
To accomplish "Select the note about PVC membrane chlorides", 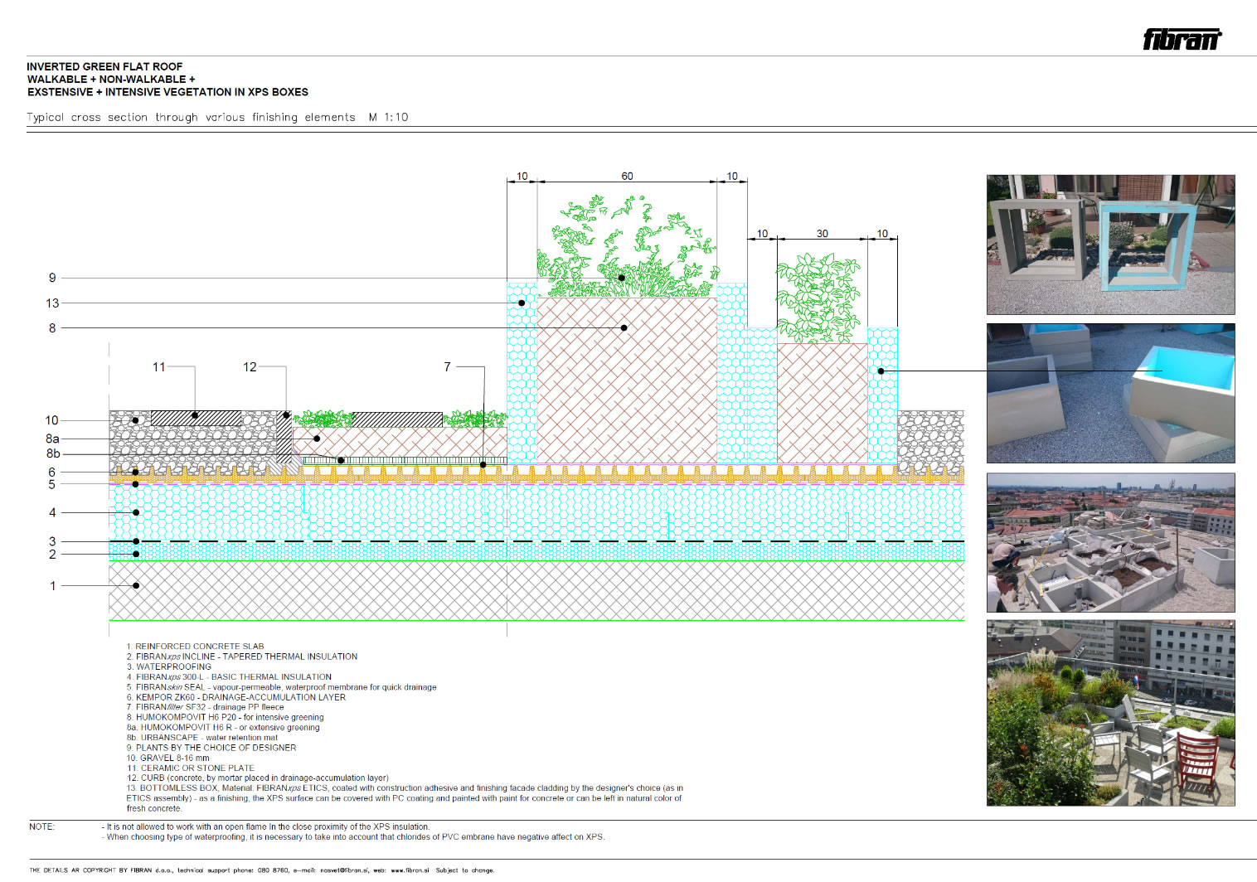I will pyautogui.click(x=353, y=836).
